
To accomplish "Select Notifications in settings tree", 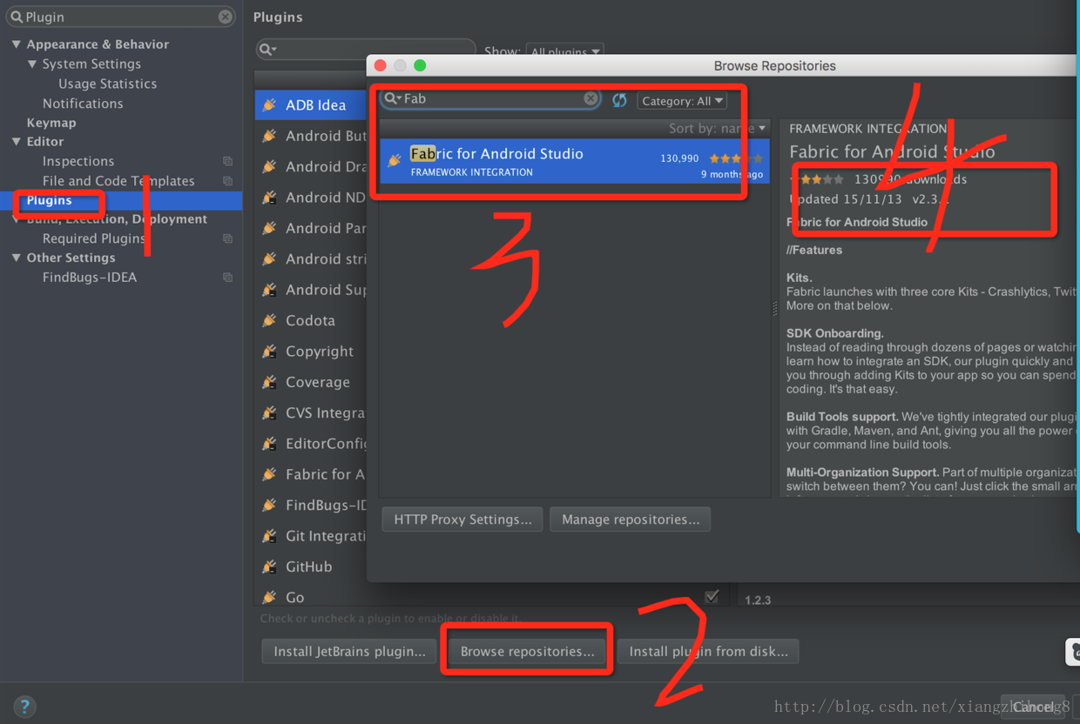I will 83,103.
